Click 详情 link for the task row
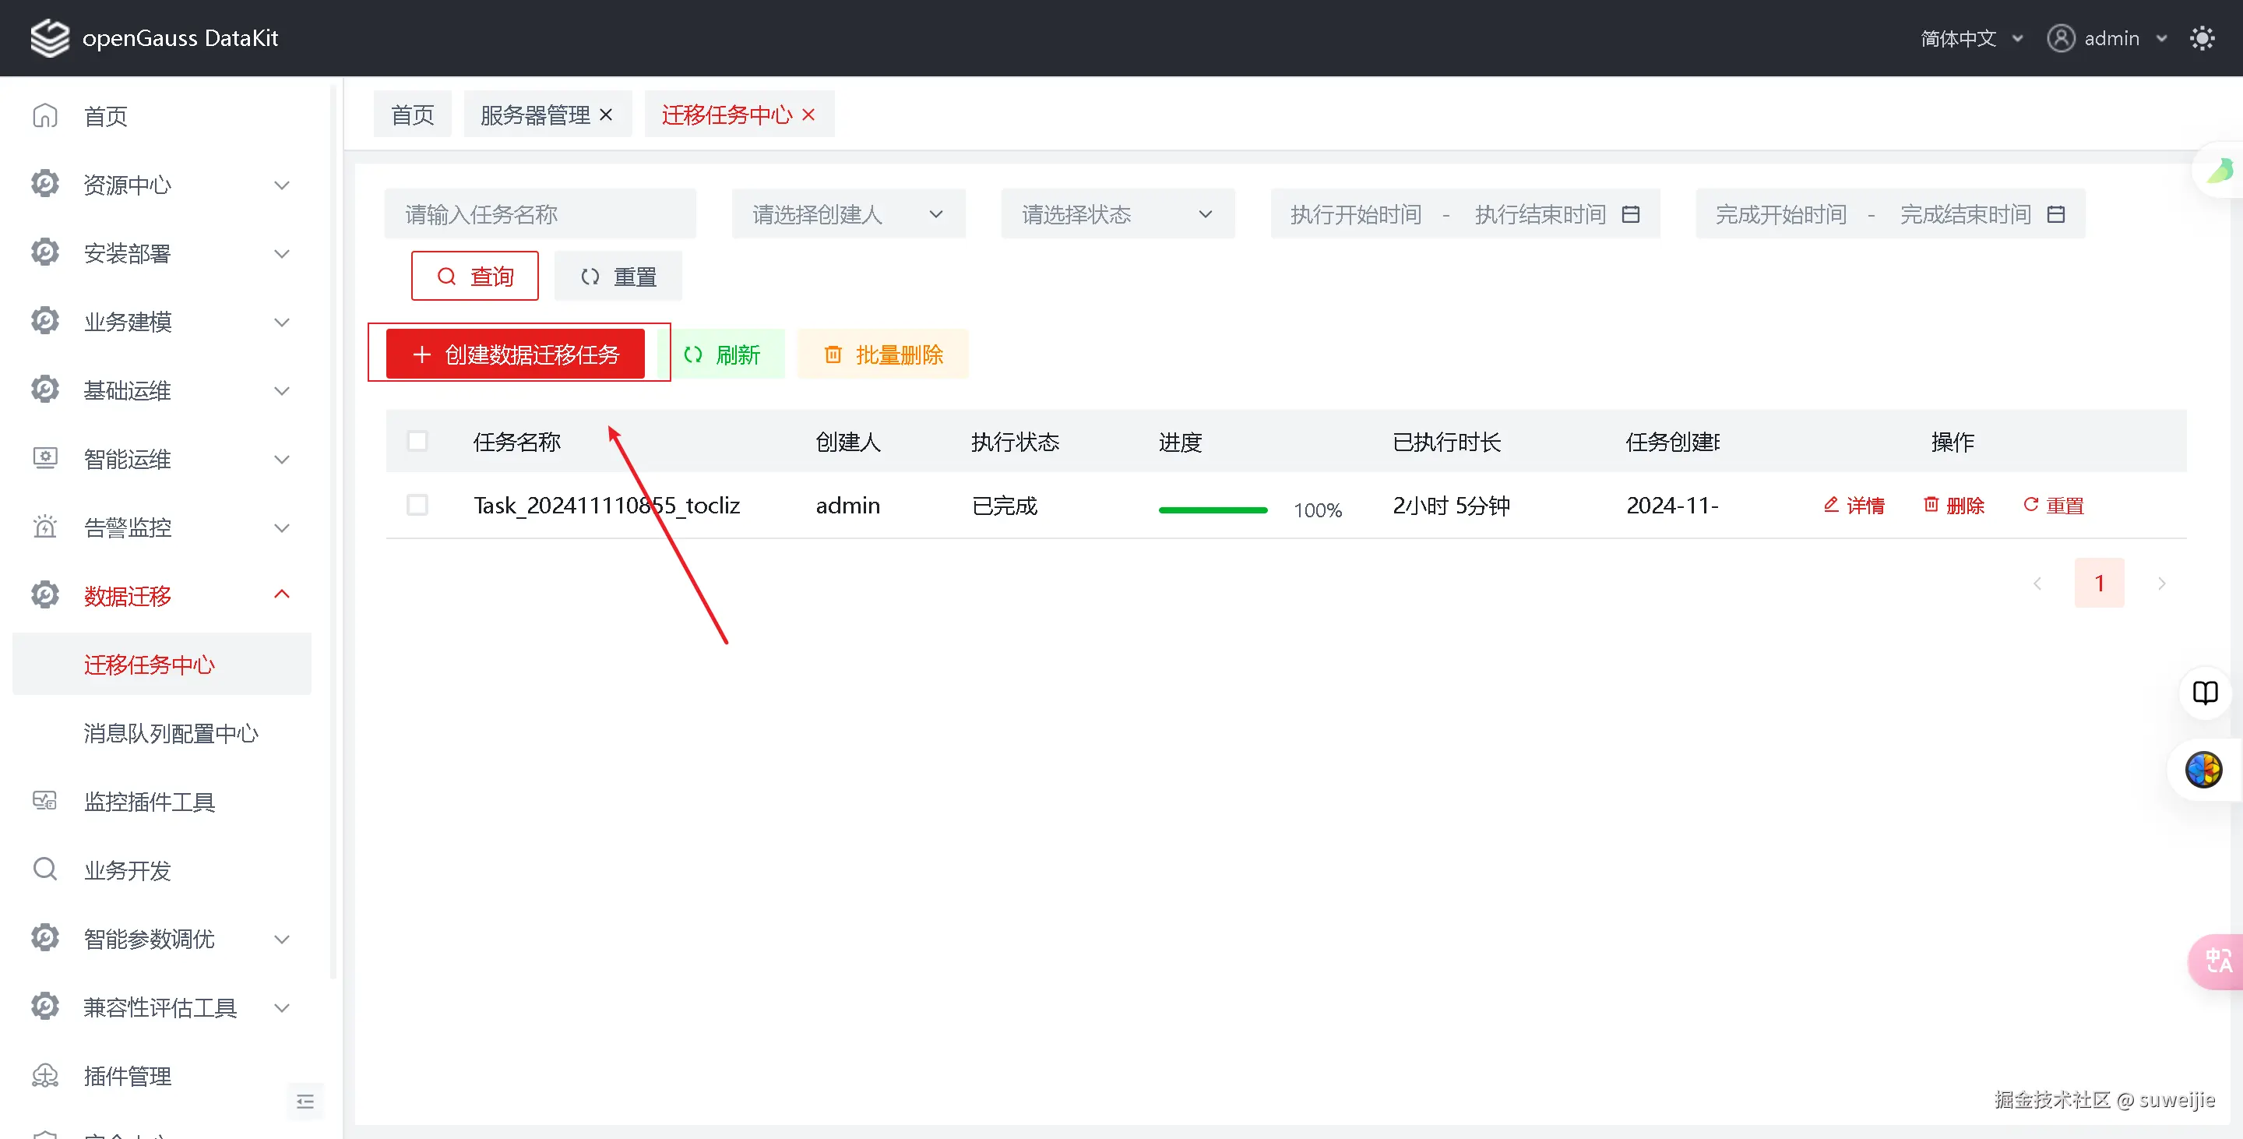 pyautogui.click(x=1854, y=506)
